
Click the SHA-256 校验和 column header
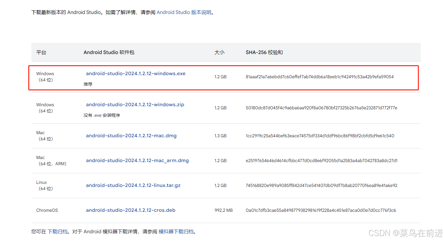264,52
